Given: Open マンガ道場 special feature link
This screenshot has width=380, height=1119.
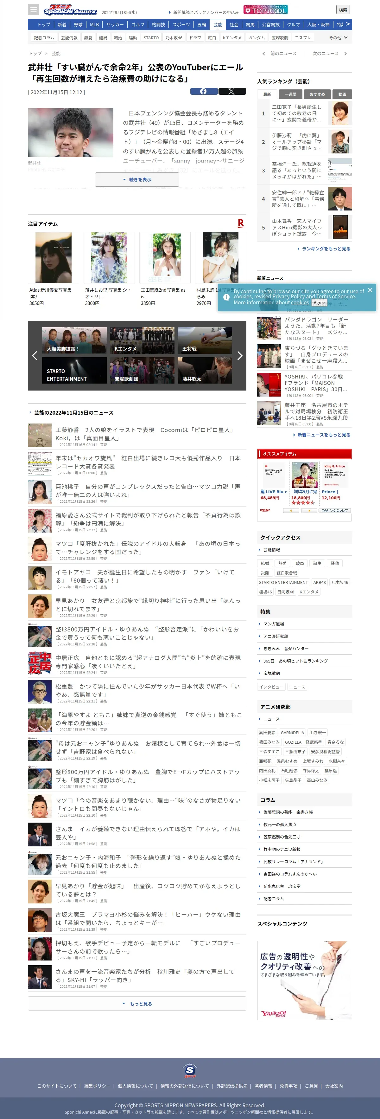Looking at the screenshot, I should tap(273, 624).
